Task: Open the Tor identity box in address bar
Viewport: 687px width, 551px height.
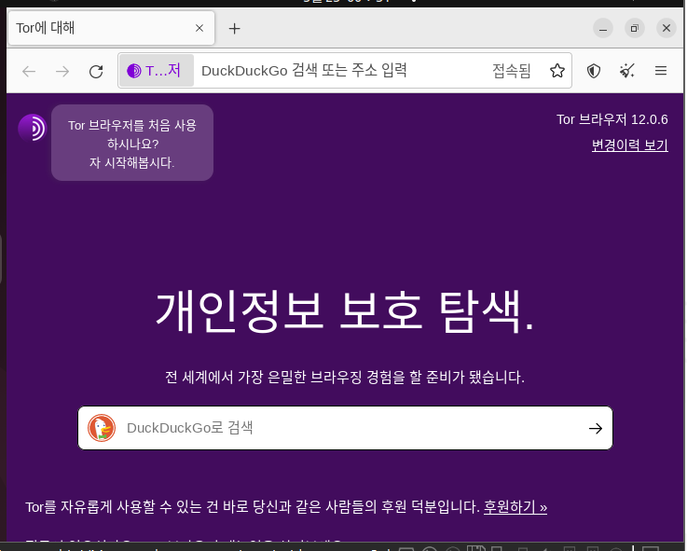Action: (x=157, y=71)
